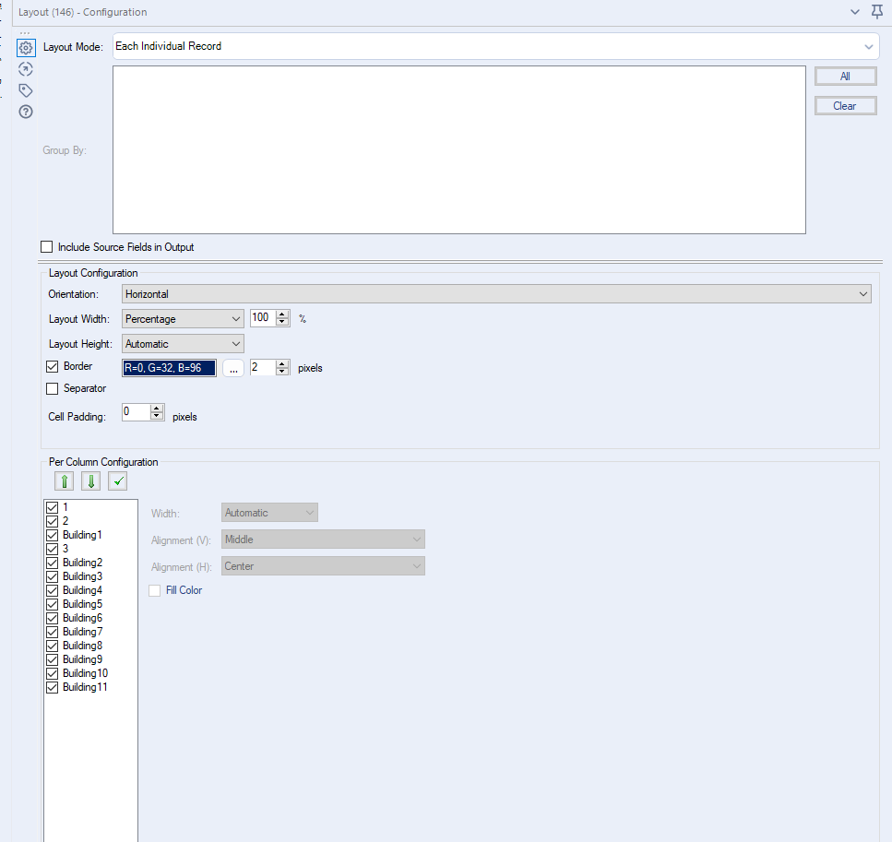Select the Border color swatch field
This screenshot has height=842, width=892.
coord(169,367)
